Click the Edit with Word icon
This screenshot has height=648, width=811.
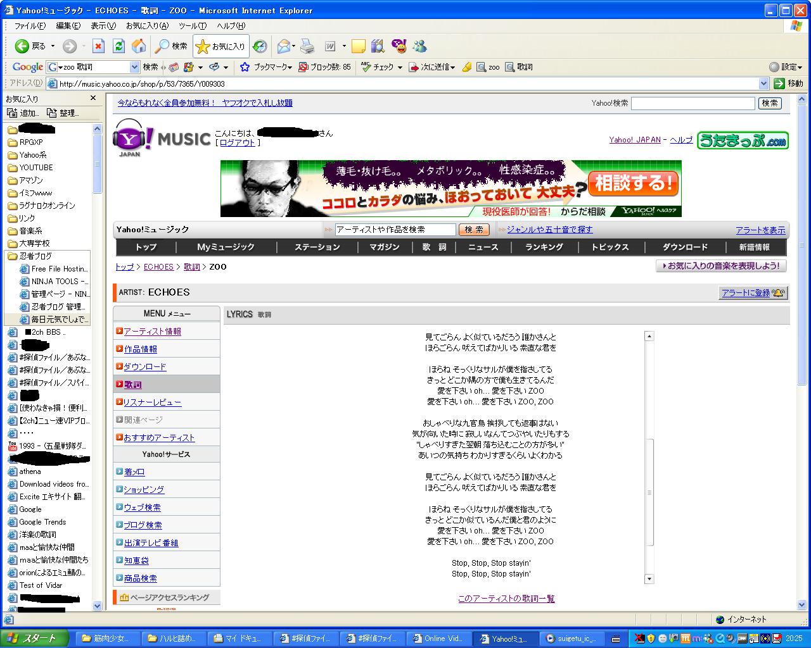[x=331, y=46]
